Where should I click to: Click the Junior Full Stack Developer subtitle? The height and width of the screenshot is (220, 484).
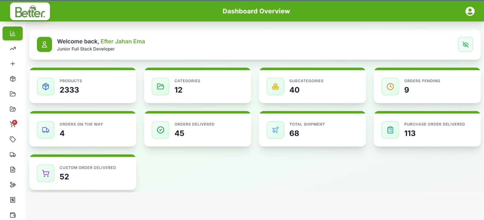tap(86, 49)
